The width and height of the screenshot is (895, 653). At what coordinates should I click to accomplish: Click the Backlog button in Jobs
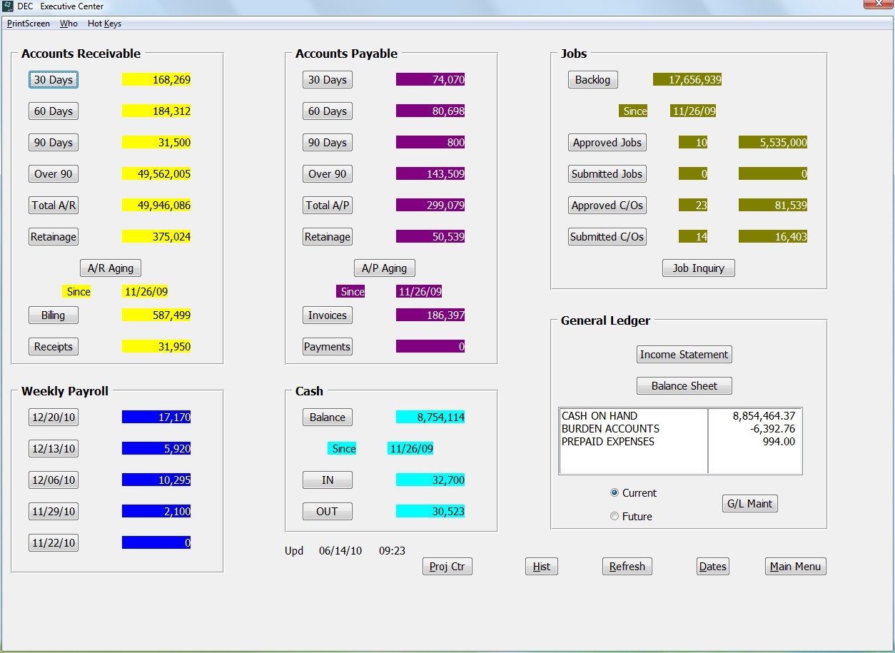592,79
